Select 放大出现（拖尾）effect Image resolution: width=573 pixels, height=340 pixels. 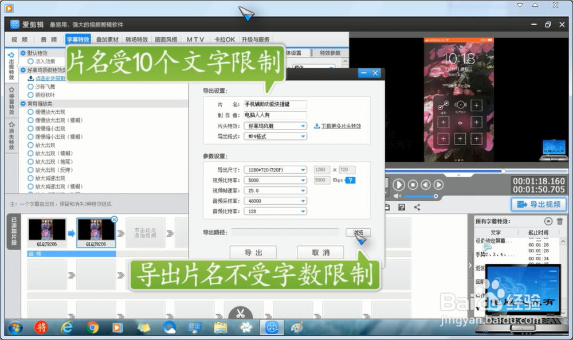[x=31, y=162]
